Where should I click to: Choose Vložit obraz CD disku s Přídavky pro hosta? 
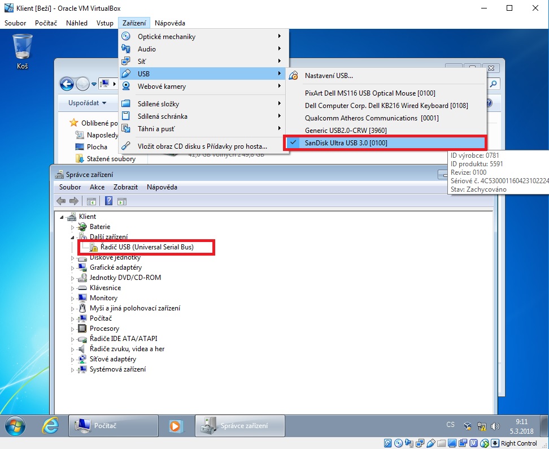tap(203, 146)
